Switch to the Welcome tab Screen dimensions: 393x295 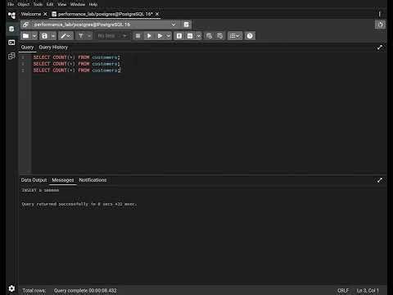click(31, 14)
